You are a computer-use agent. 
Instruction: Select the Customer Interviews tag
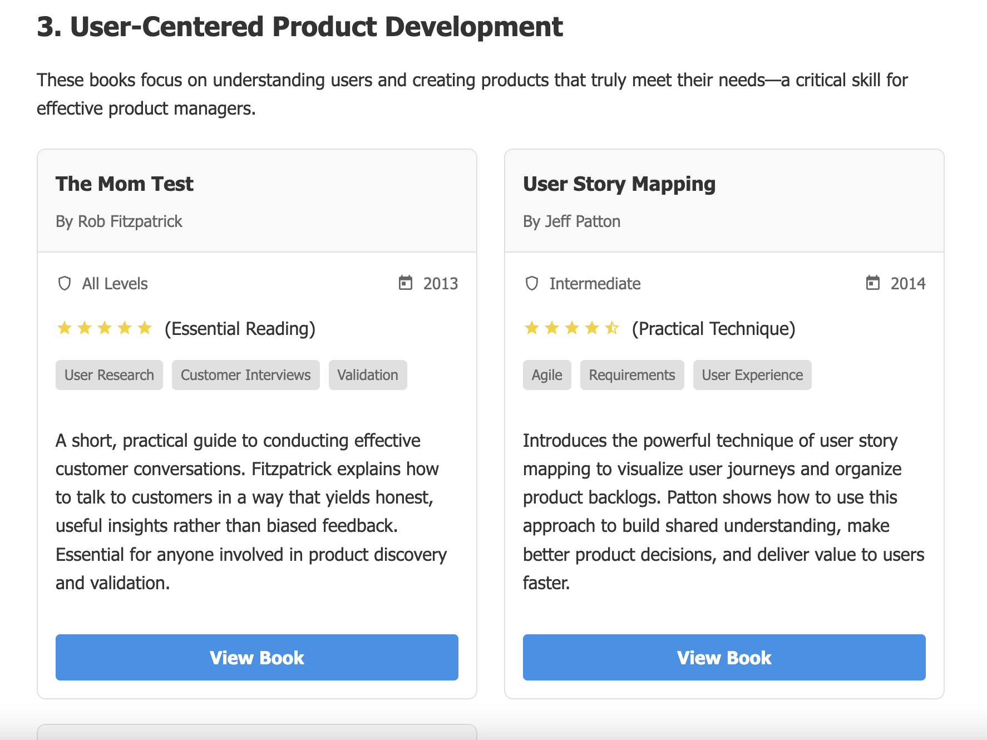pos(246,375)
